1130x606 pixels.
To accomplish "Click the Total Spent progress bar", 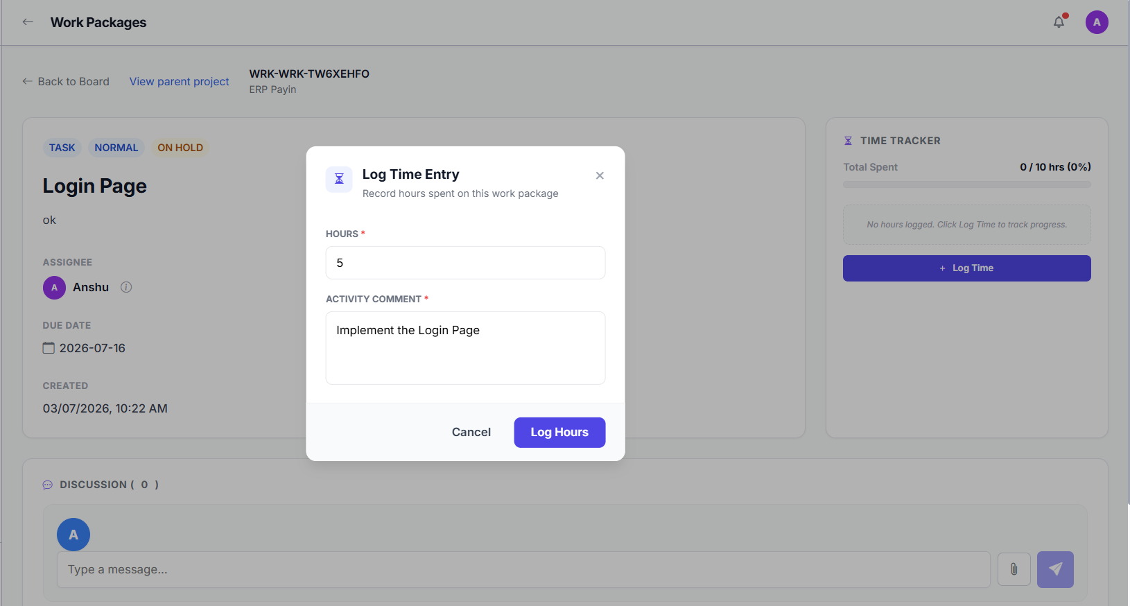I will 966,184.
